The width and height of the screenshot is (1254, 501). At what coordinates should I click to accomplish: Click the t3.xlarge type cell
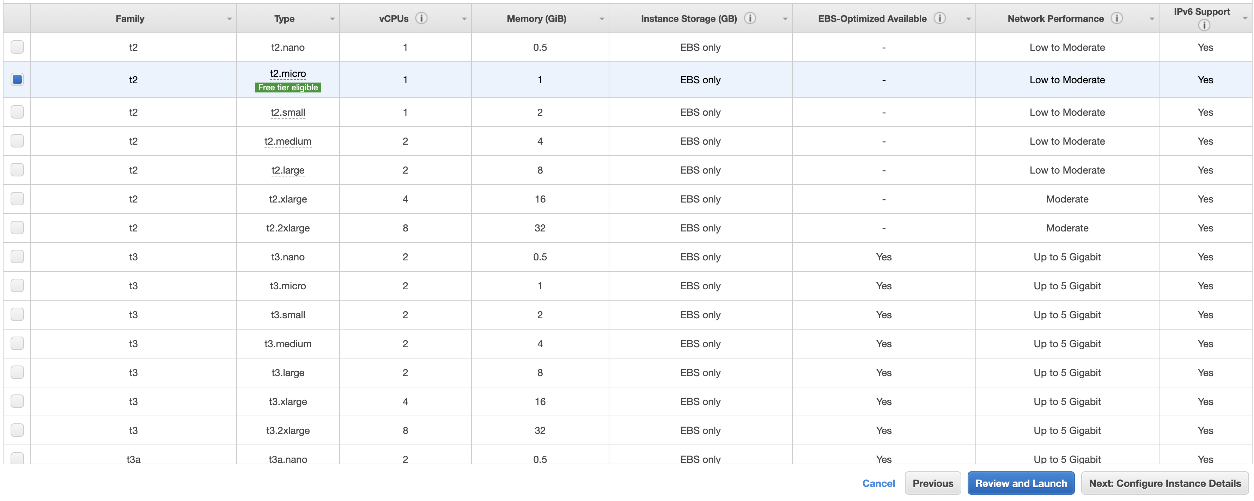click(x=288, y=401)
